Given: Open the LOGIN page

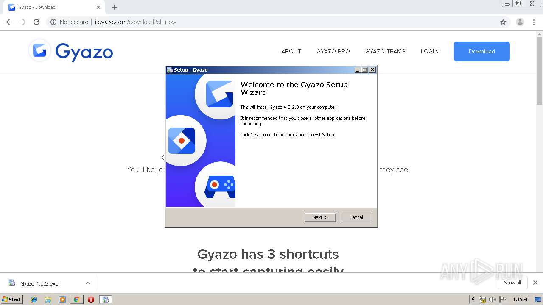Looking at the screenshot, I should point(429,51).
